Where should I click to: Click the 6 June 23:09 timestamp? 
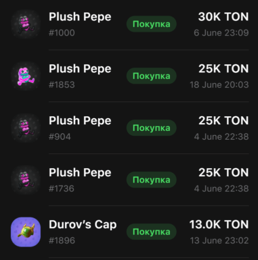click(x=221, y=33)
